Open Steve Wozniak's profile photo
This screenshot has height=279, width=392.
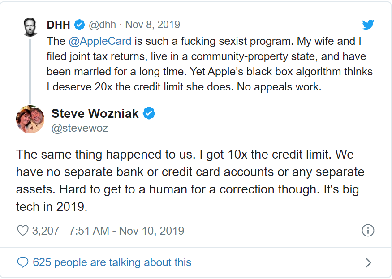(x=30, y=119)
